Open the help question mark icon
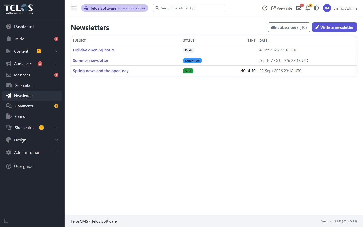 (265, 8)
